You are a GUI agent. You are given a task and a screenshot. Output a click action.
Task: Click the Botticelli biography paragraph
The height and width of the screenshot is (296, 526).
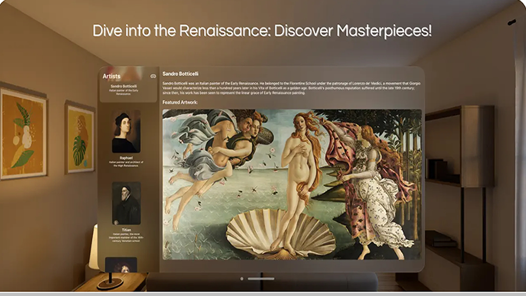tap(292, 88)
